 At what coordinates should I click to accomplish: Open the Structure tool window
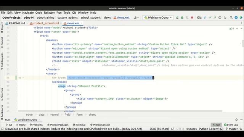point(2,94)
